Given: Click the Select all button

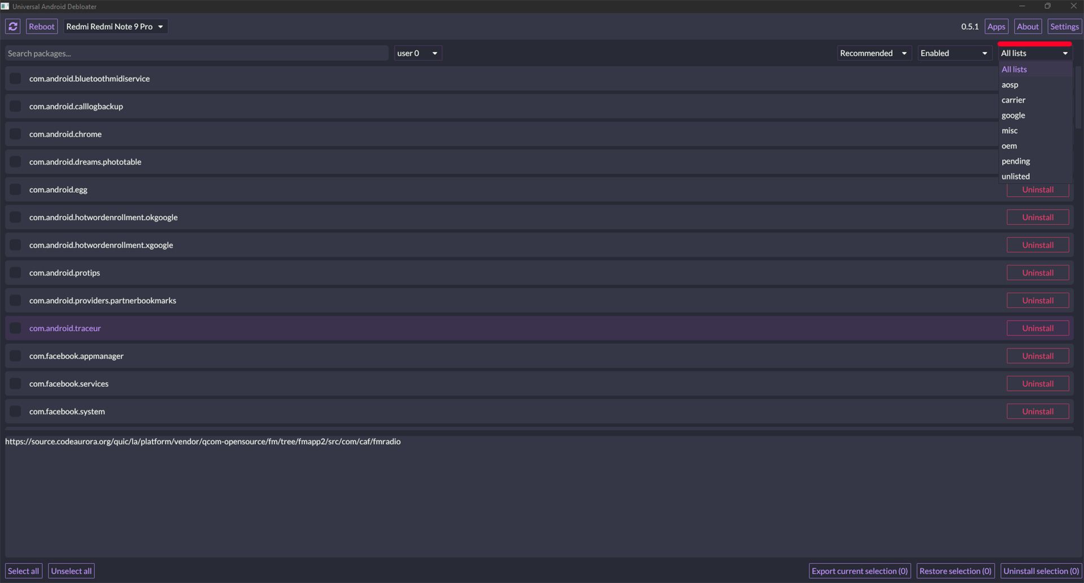Looking at the screenshot, I should tap(23, 571).
